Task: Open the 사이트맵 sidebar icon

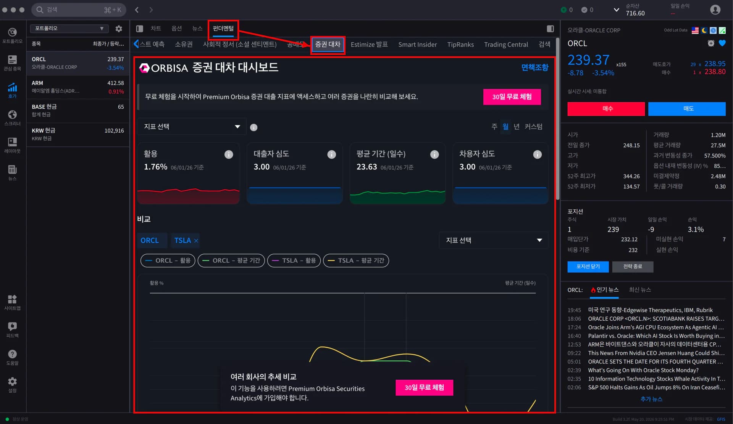Action: point(13,302)
